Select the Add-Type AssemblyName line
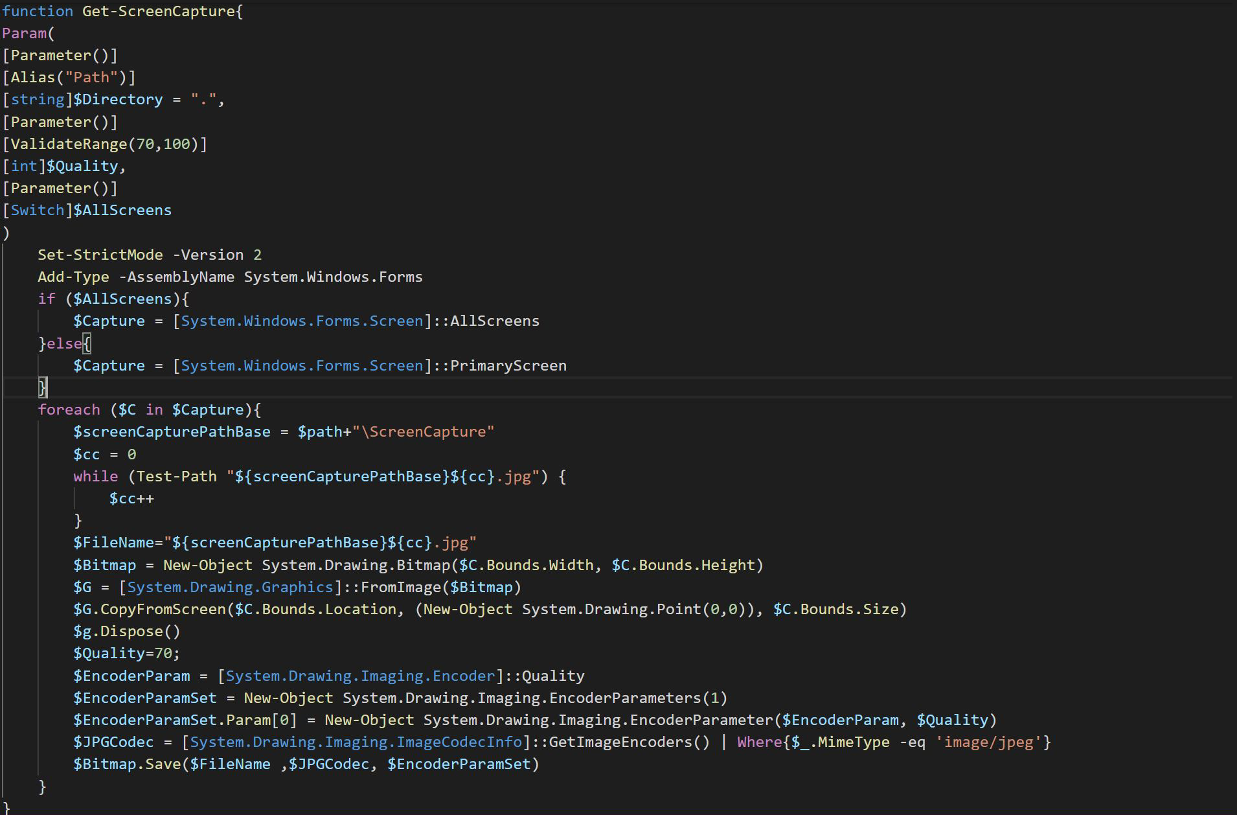This screenshot has width=1237, height=815. click(230, 277)
